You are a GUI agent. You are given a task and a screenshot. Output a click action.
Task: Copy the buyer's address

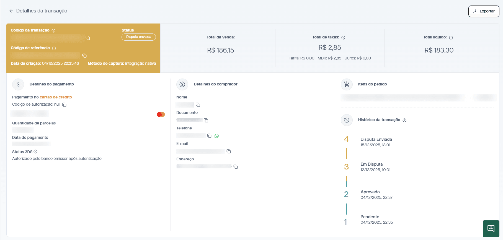point(236,167)
